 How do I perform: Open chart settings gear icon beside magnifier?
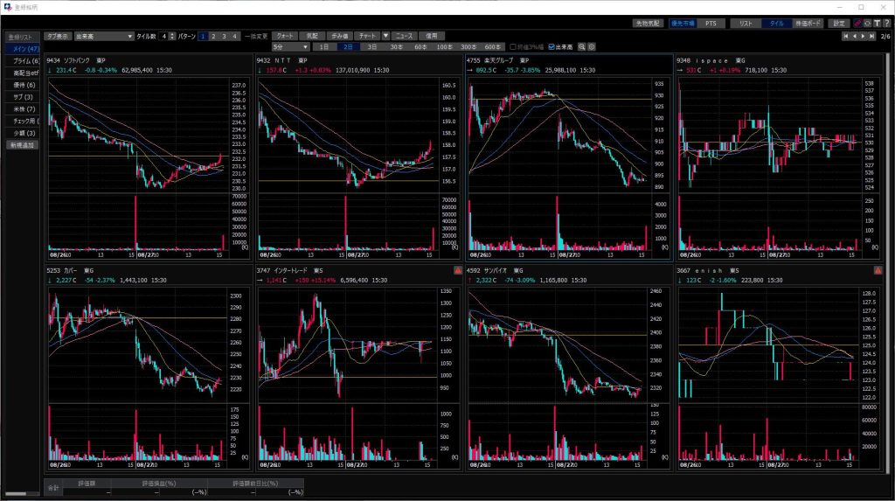pyautogui.click(x=592, y=46)
